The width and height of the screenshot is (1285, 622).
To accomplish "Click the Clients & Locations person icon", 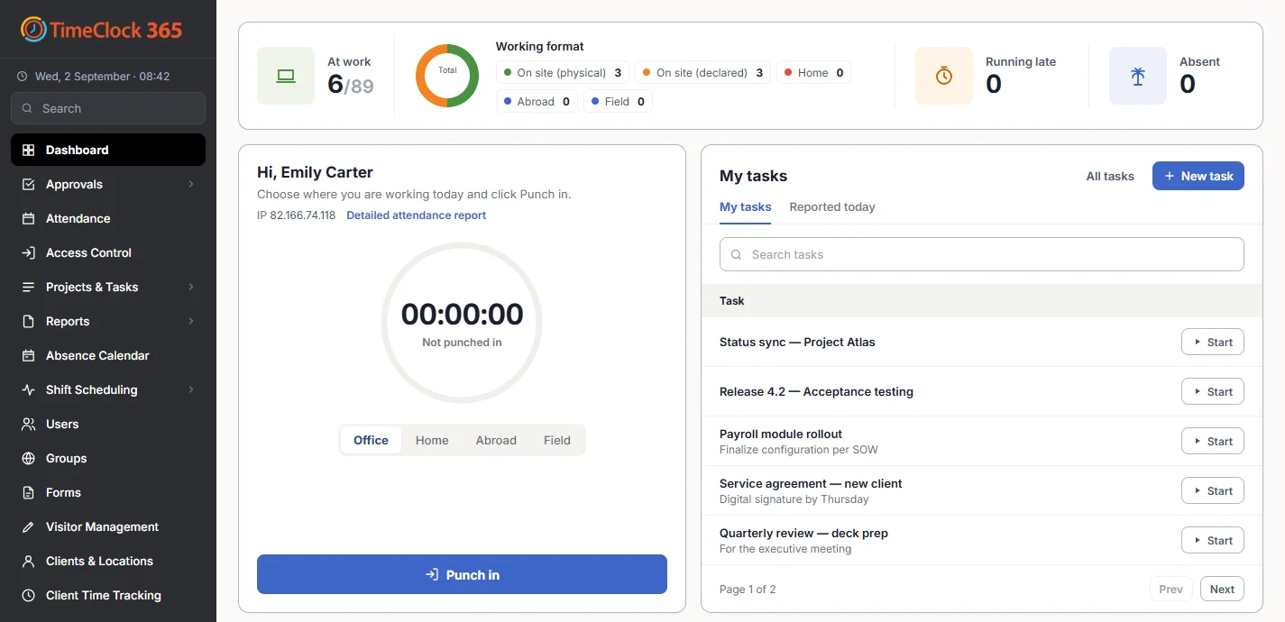I will 28,561.
